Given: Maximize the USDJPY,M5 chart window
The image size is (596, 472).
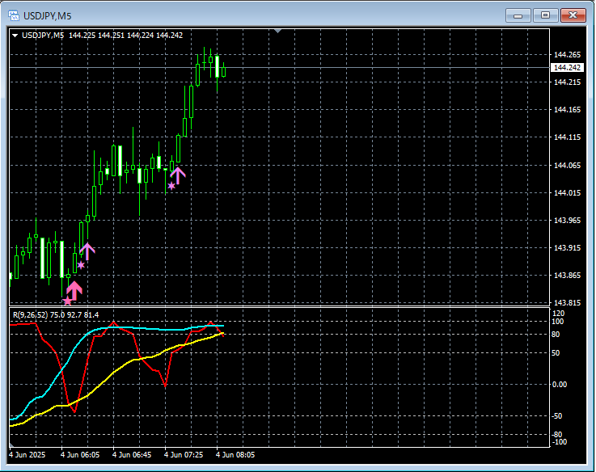Looking at the screenshot, I should [x=545, y=15].
